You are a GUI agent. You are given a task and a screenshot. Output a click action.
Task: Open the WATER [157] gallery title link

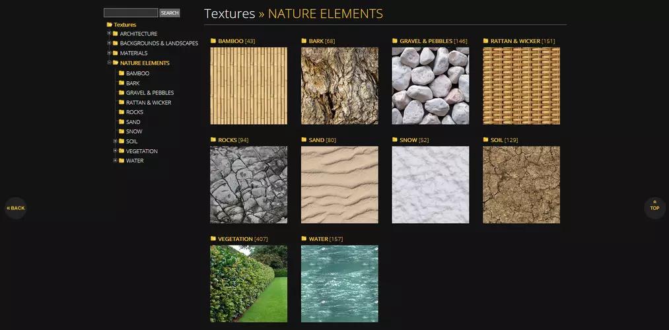326,239
